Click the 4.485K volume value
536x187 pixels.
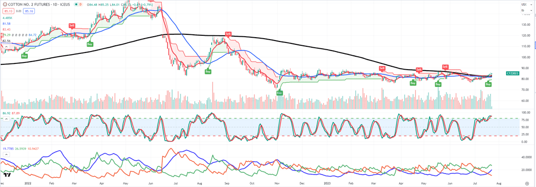pyautogui.click(x=8, y=18)
